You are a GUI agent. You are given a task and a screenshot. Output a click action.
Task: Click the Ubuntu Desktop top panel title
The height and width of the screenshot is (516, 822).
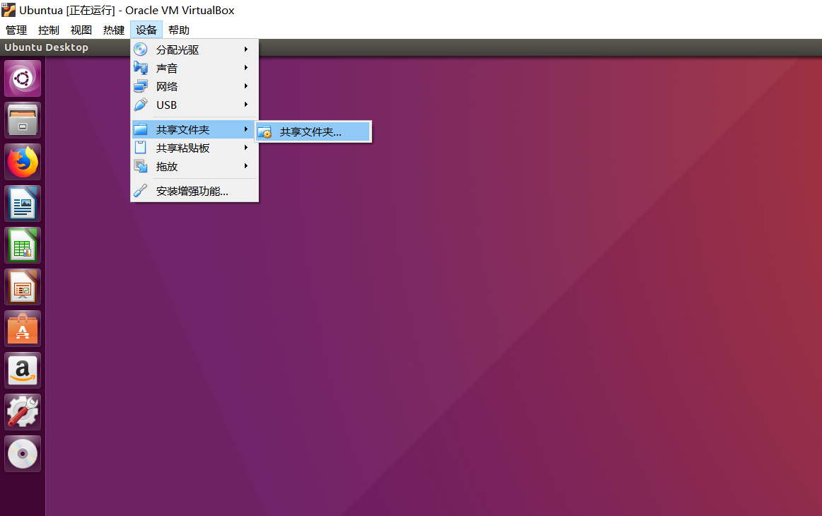(x=46, y=47)
